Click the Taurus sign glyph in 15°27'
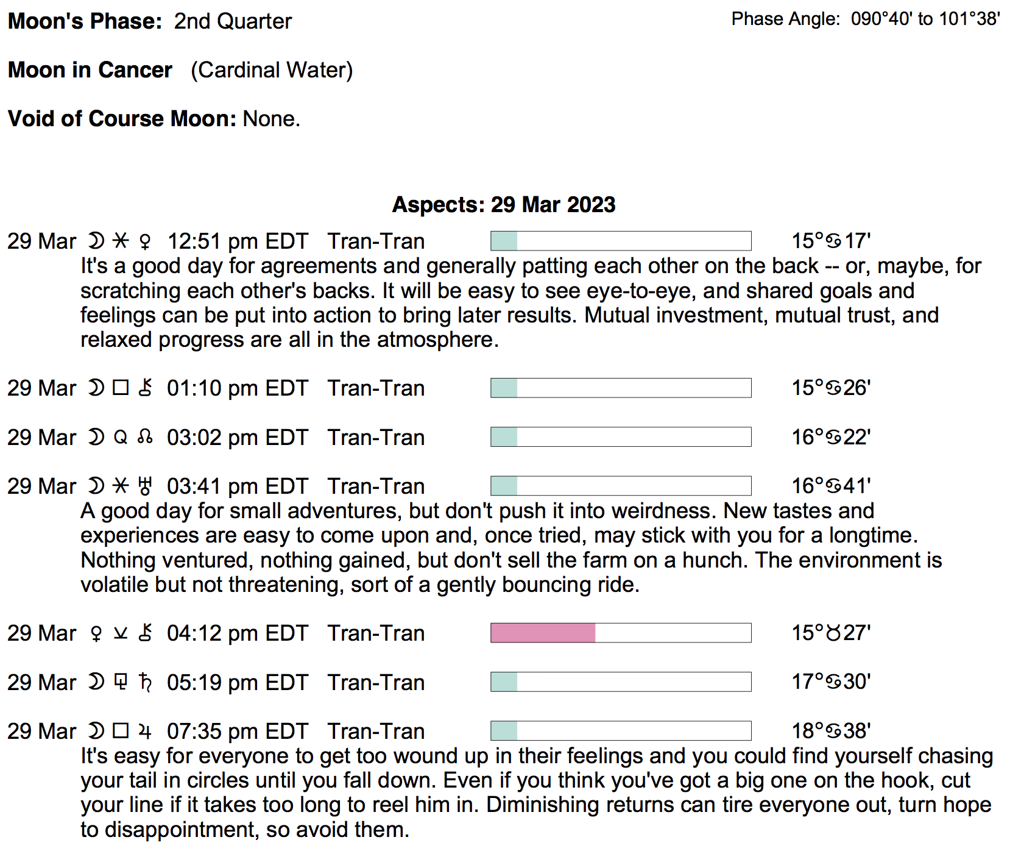Viewport: 1021px width, 851px height. click(x=833, y=633)
